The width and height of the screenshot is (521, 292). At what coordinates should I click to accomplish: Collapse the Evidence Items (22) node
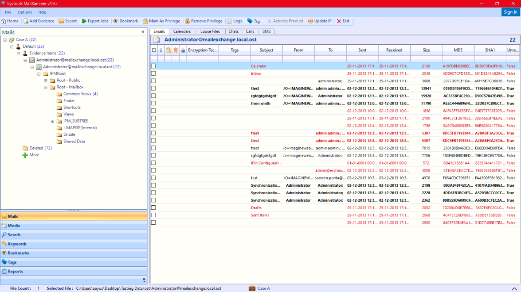(x=19, y=54)
